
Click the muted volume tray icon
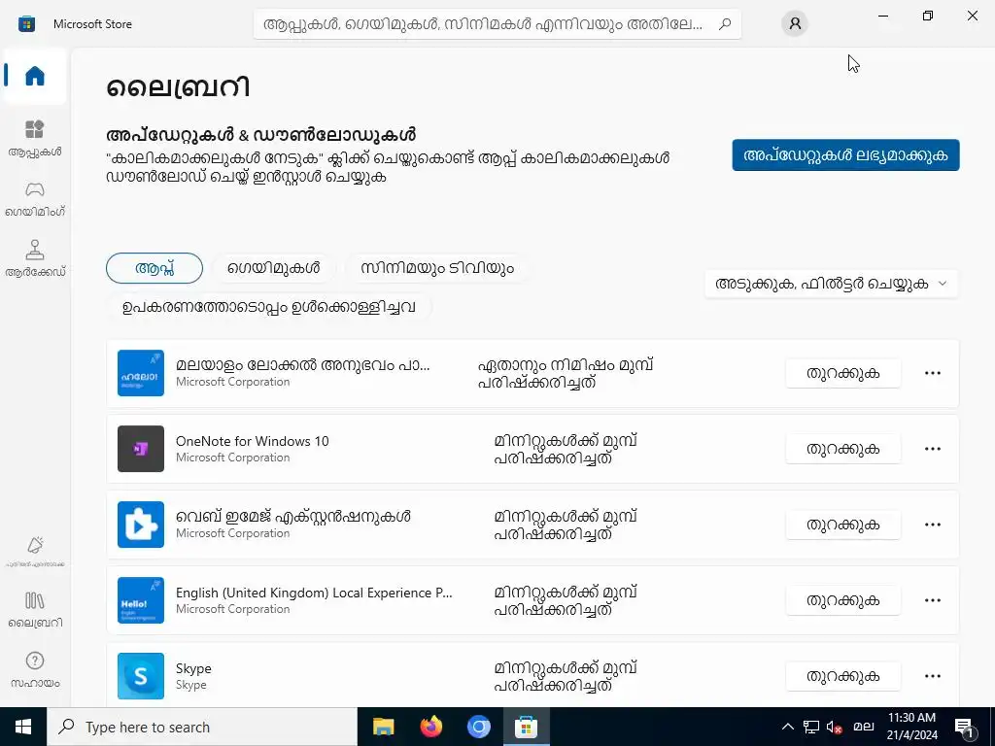click(835, 727)
